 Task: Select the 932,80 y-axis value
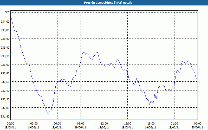(5, 73)
